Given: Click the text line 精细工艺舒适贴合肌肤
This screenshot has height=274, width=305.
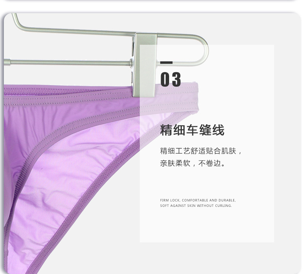Looking at the screenshot, I should (x=201, y=151).
